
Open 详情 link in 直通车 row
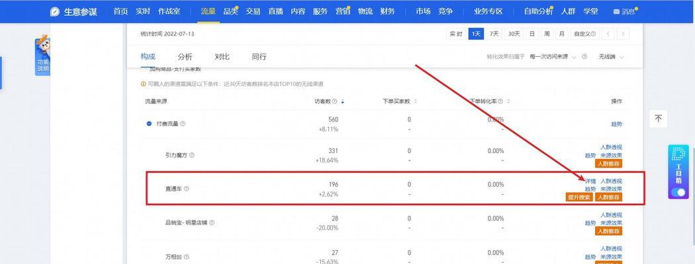click(x=590, y=181)
